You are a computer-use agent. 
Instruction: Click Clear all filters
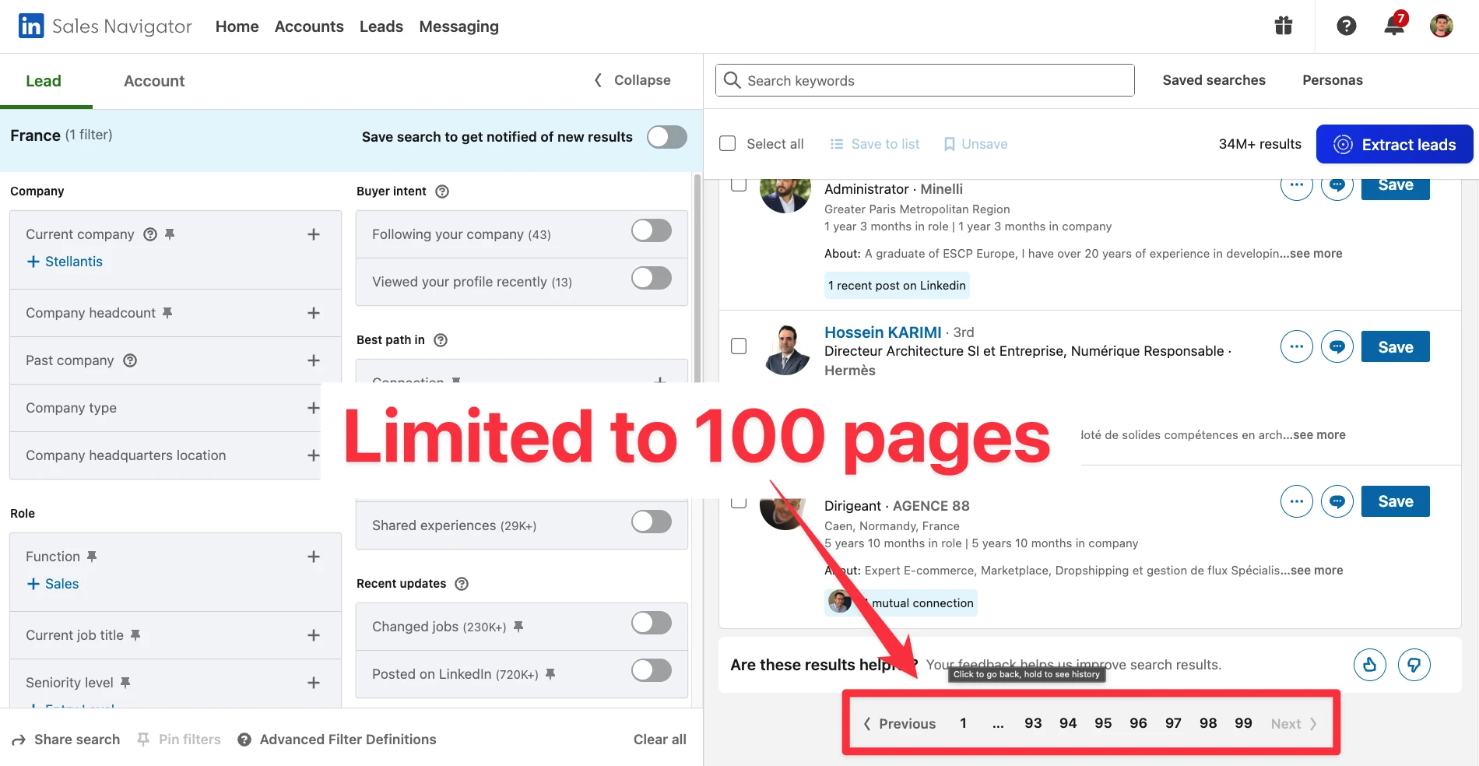(x=660, y=740)
